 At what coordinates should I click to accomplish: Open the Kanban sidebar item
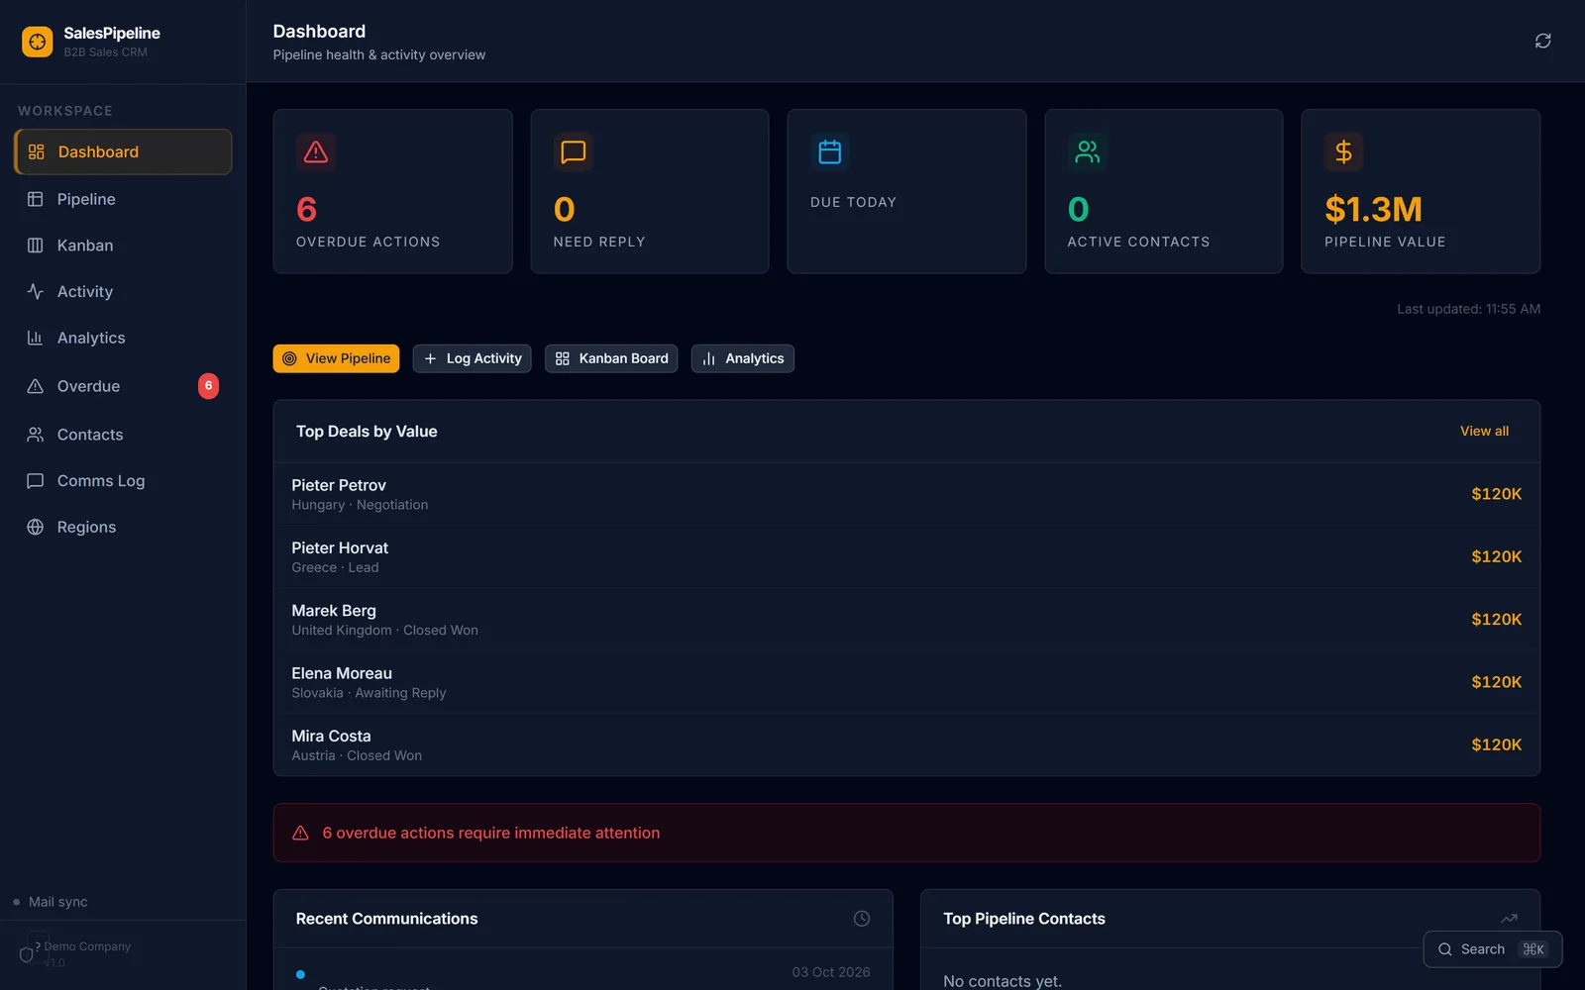coord(123,246)
